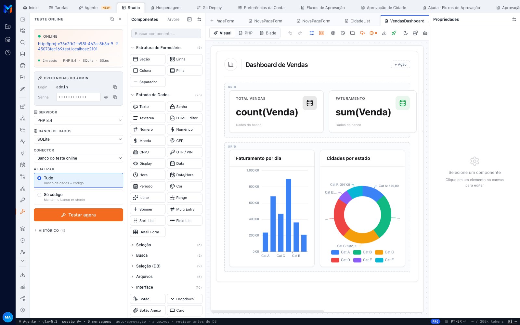Collapse the Entrada de Dados group
Image resolution: width=520 pixels, height=325 pixels.
(x=166, y=95)
